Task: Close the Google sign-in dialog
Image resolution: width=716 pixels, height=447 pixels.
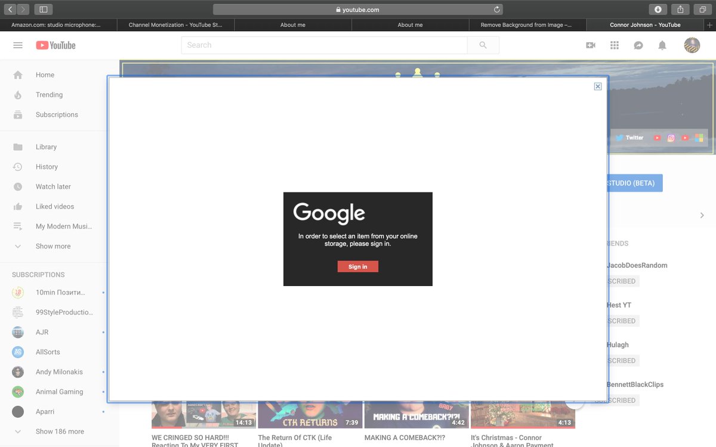Action: (x=598, y=86)
